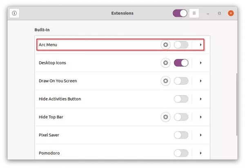Expand the Arc Menu details arrow

click(x=200, y=45)
